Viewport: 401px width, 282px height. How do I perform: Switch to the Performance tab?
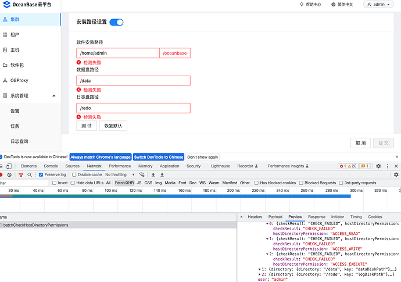120,166
